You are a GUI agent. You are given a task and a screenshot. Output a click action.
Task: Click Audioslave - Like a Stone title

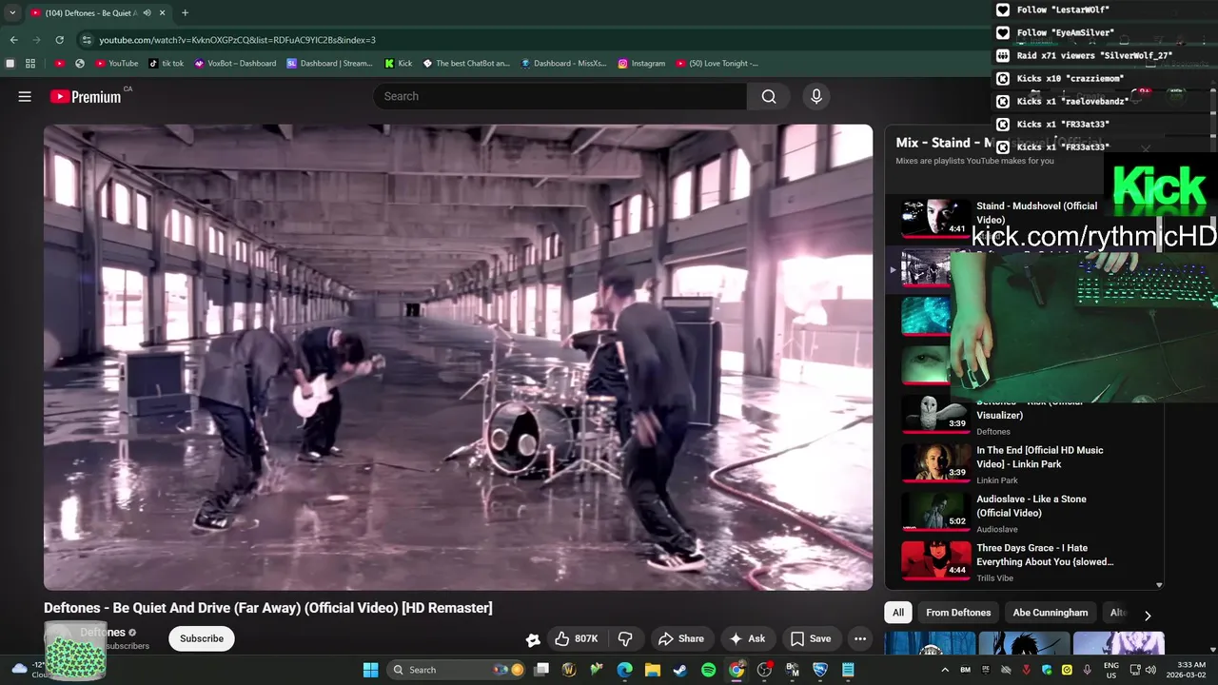(1031, 506)
